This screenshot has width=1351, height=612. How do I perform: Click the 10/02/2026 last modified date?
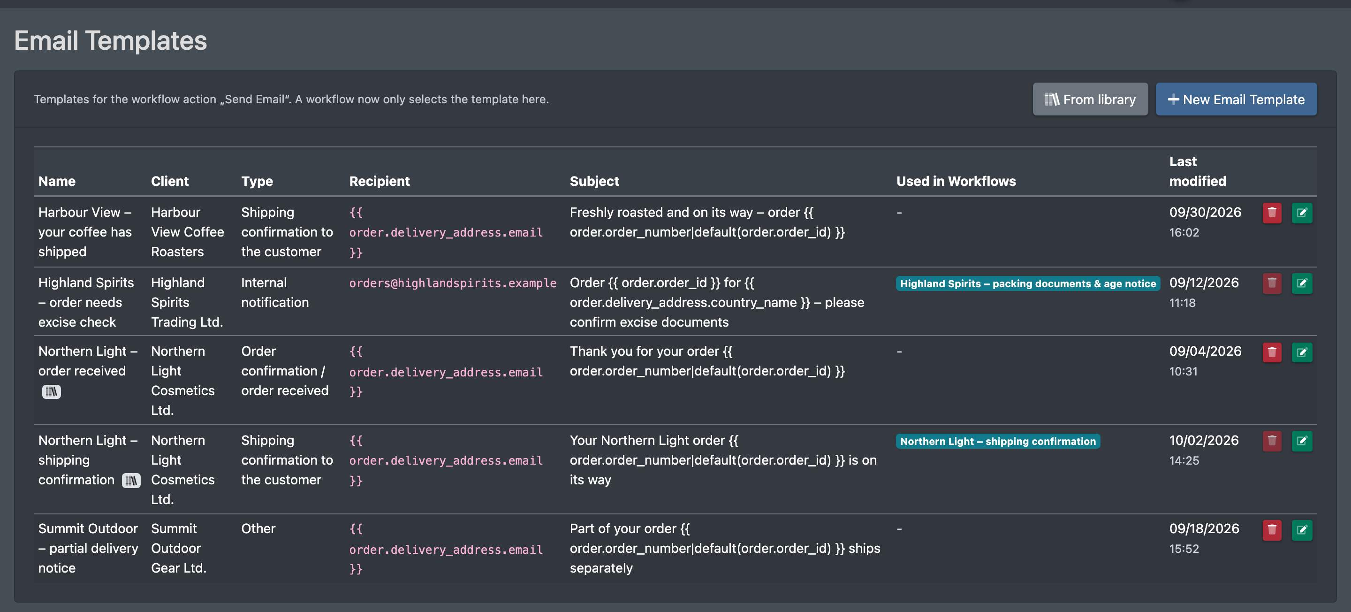(1204, 440)
